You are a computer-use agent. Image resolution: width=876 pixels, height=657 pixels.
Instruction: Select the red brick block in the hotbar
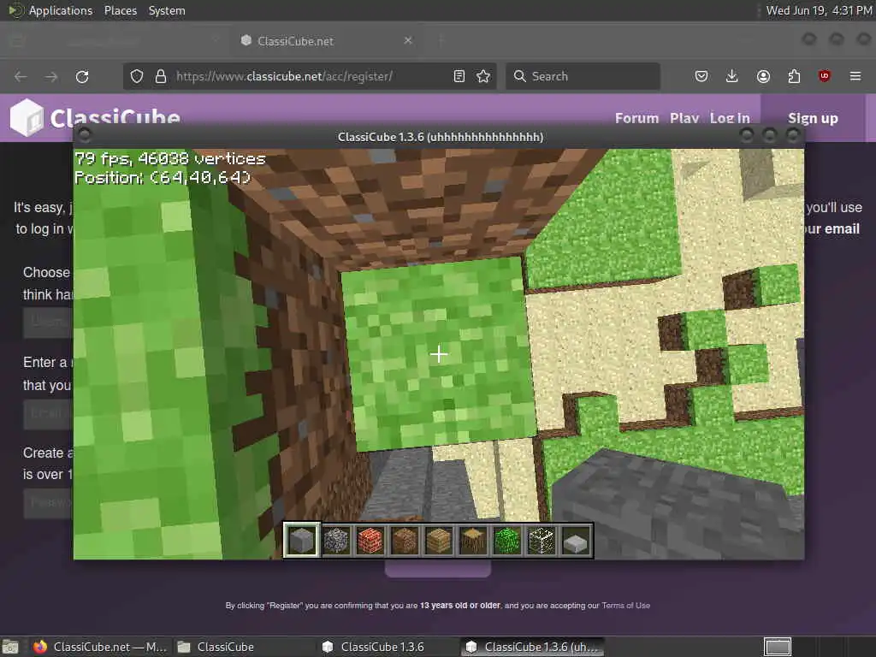point(370,541)
